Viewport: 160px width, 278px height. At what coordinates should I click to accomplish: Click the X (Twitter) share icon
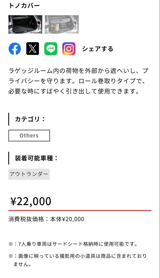[33, 49]
